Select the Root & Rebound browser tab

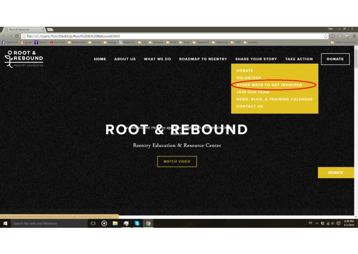(23, 30)
